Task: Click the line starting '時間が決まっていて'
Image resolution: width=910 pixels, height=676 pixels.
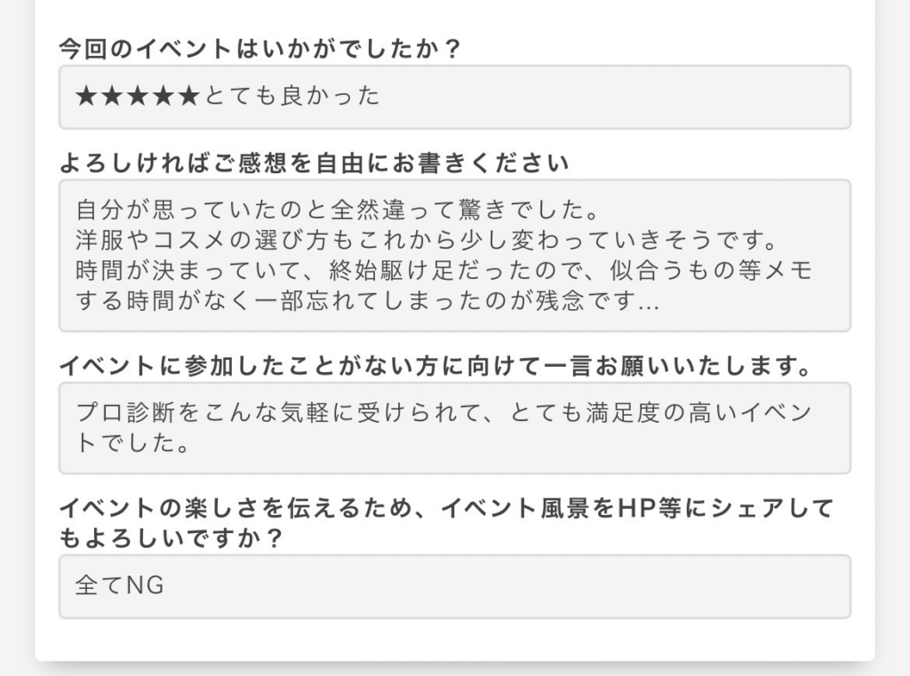Action: [x=444, y=270]
